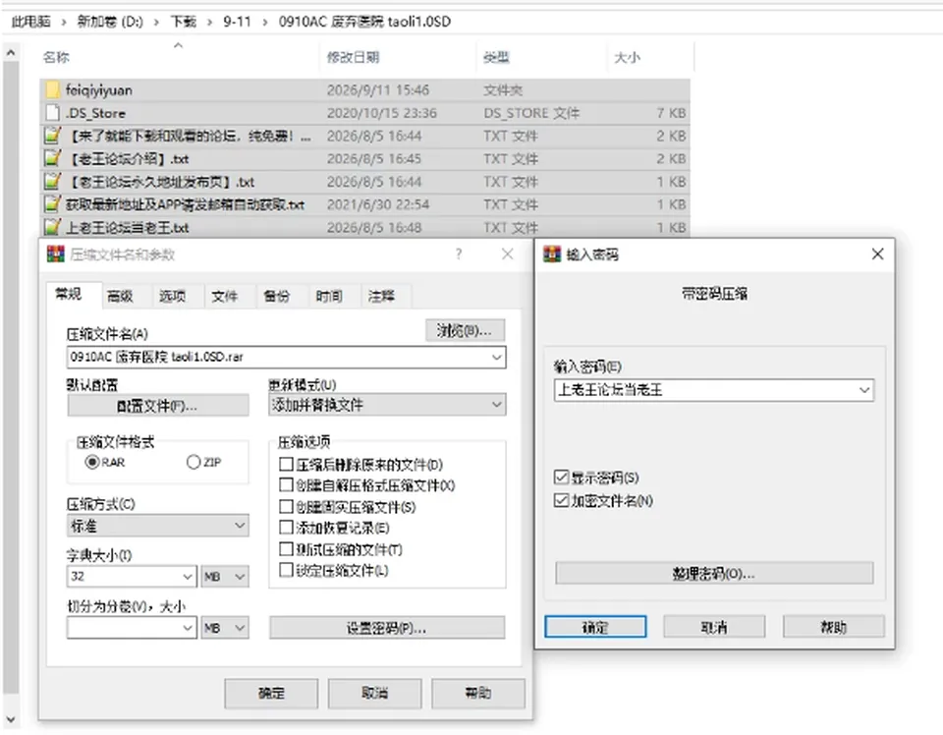943x735 pixels.
Task: Uncheck 加密文件名 checkbox
Action: pyautogui.click(x=561, y=500)
